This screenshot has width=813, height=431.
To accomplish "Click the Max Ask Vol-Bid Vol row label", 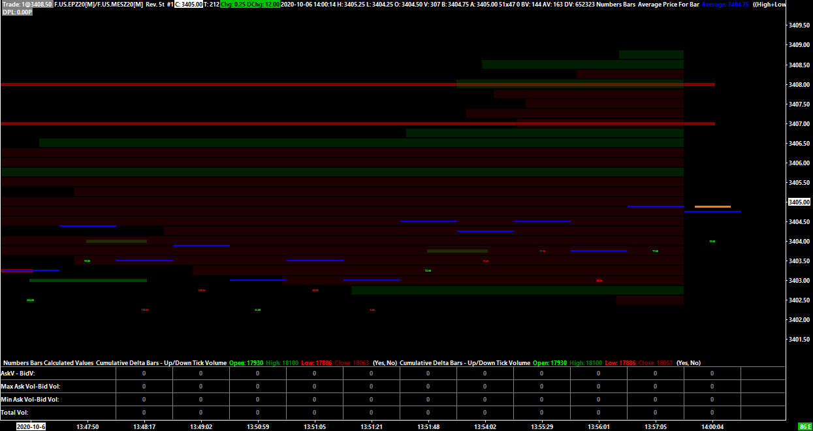I will 30,387.
